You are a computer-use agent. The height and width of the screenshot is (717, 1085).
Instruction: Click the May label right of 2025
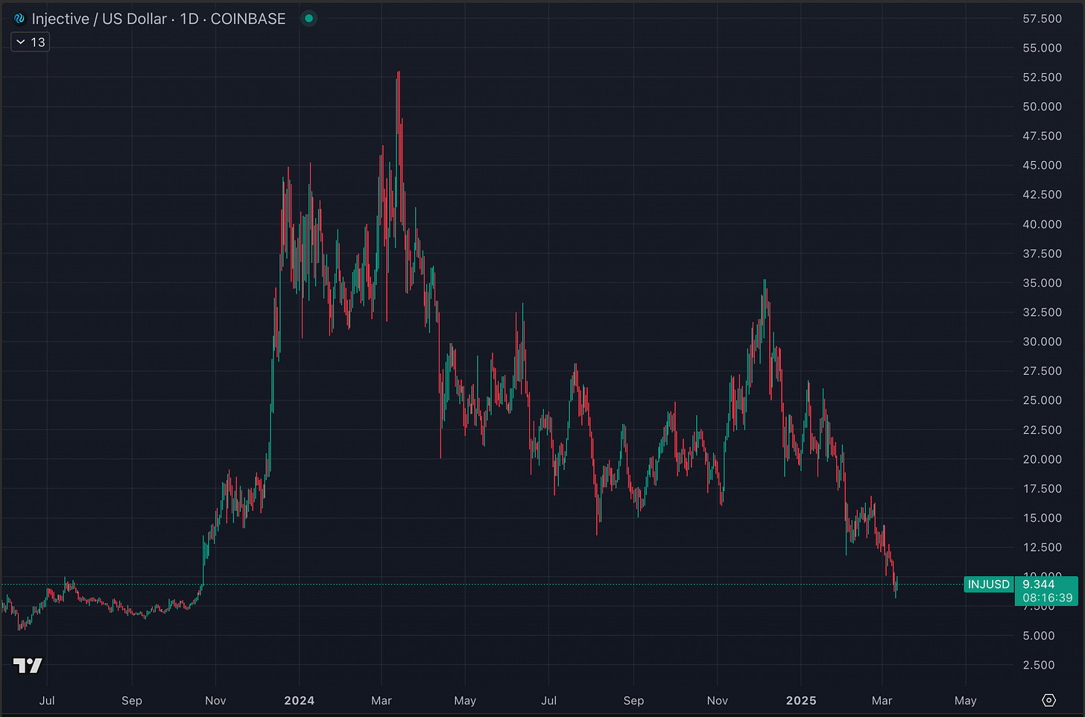[965, 701]
